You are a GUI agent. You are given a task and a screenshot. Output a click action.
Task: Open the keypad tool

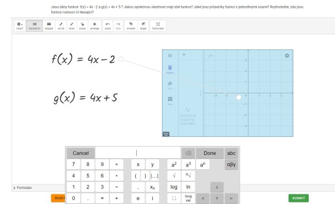(49, 26)
